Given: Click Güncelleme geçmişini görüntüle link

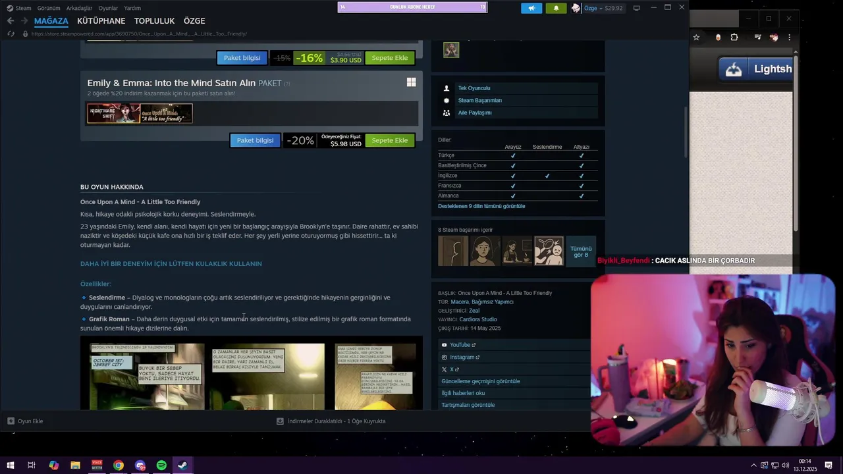Looking at the screenshot, I should (481, 381).
